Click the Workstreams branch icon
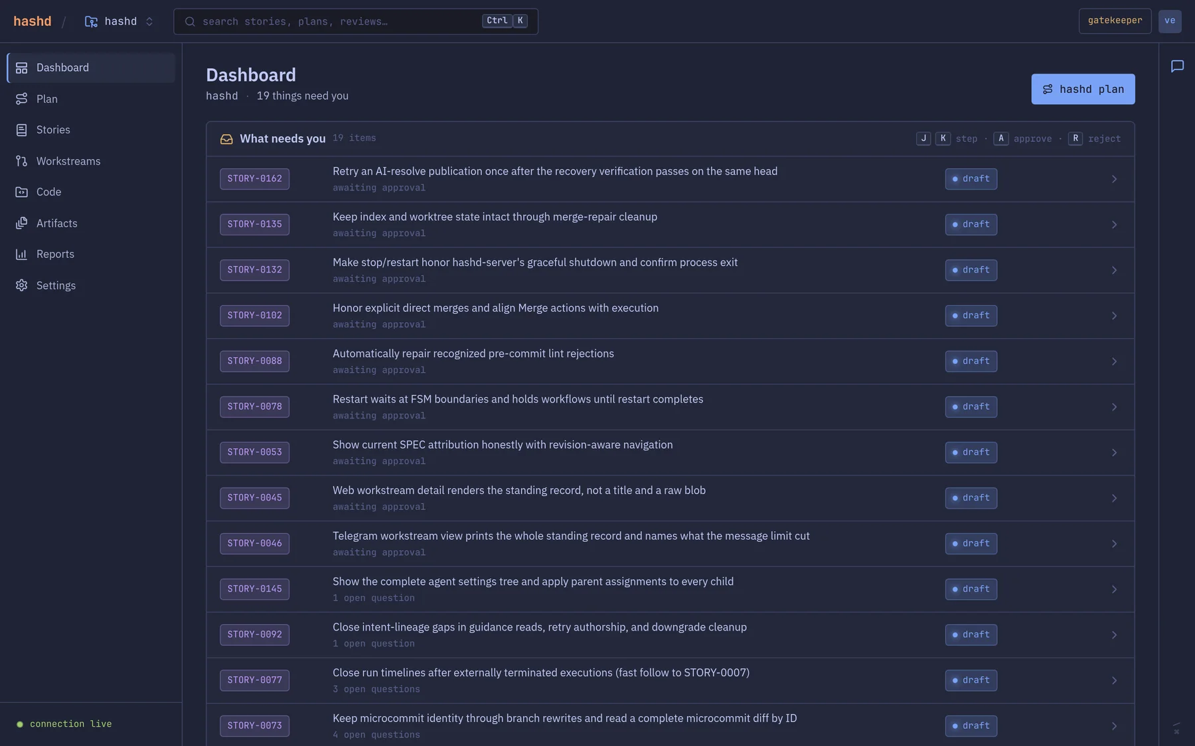 pos(22,161)
